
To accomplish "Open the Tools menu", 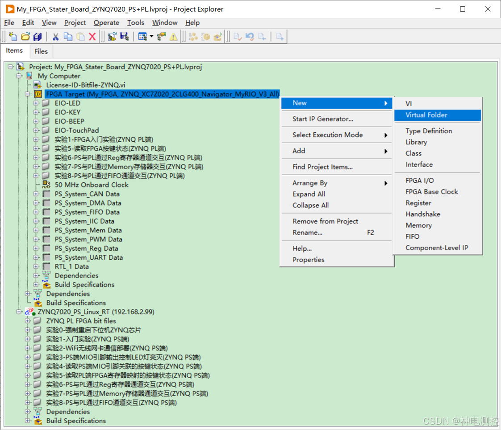I will (135, 23).
